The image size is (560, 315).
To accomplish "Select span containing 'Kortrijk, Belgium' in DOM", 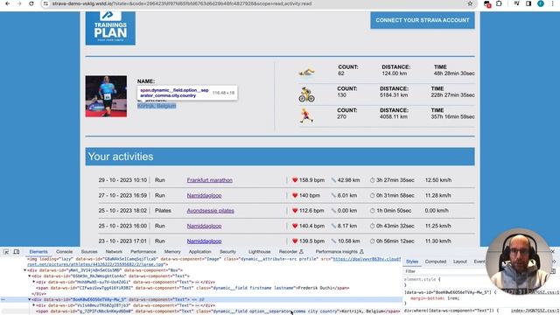I will 218,311.
